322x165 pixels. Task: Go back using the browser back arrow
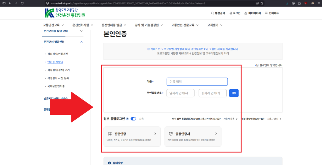tap(10, 3)
